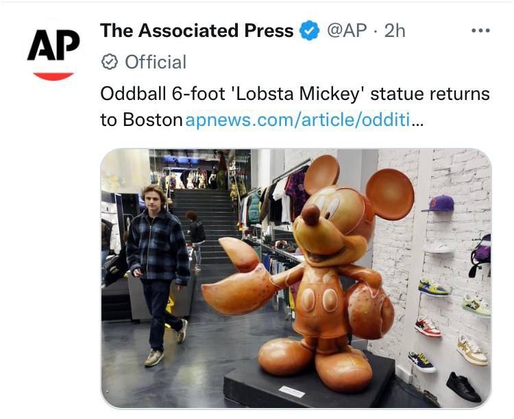The height and width of the screenshot is (419, 514).
Task: Click the Mickey statue's large right ear
Action: point(390,194)
